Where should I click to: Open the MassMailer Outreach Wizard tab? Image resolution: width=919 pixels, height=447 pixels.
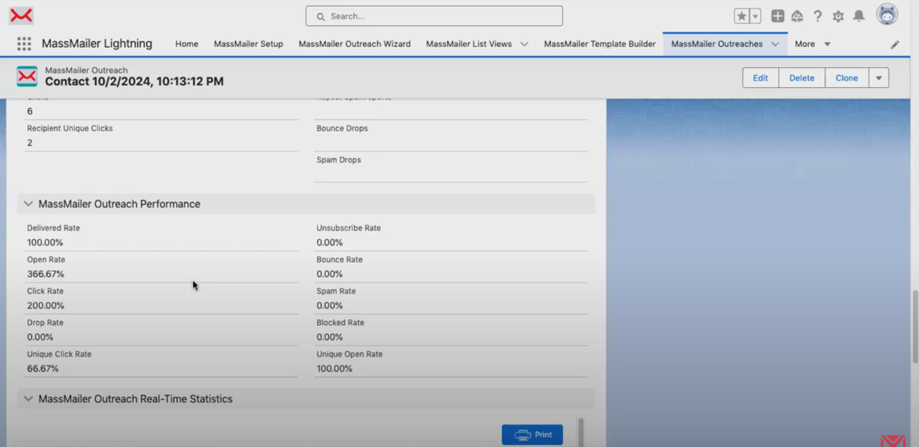(x=354, y=44)
